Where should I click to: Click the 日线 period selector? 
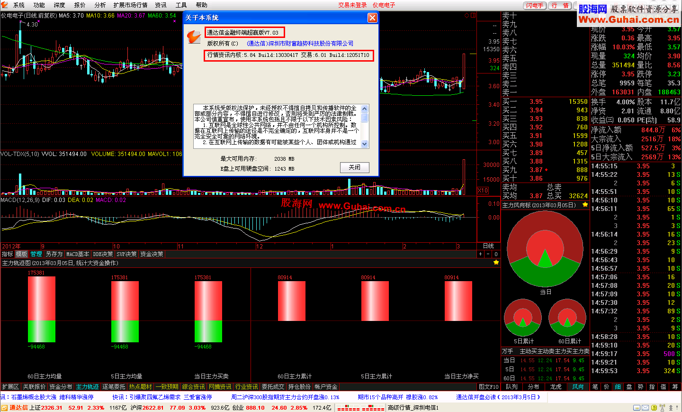tap(488, 246)
